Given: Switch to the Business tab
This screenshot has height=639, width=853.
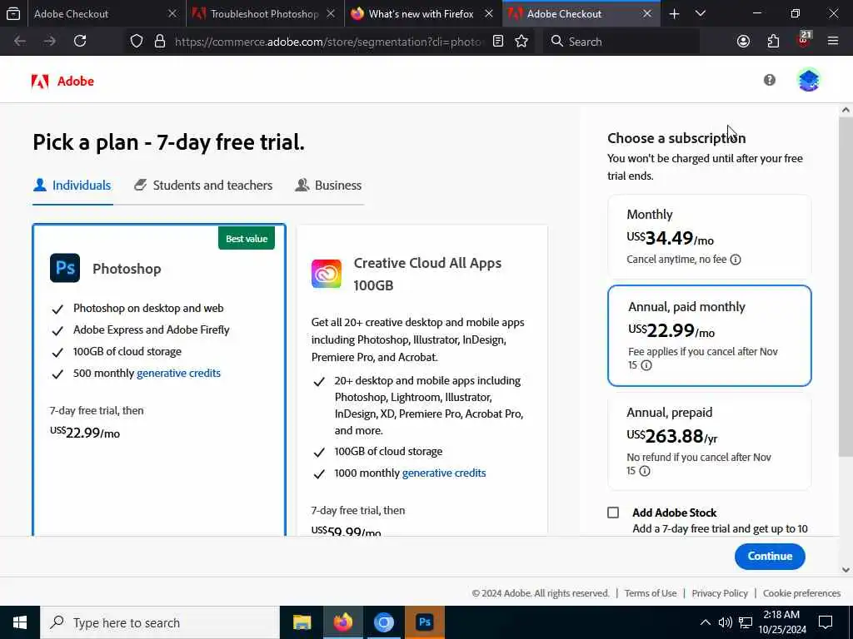Looking at the screenshot, I should (328, 186).
